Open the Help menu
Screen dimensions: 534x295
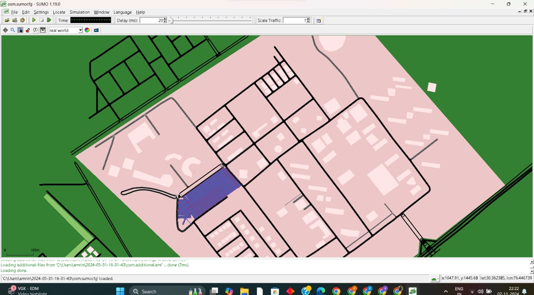(x=141, y=12)
